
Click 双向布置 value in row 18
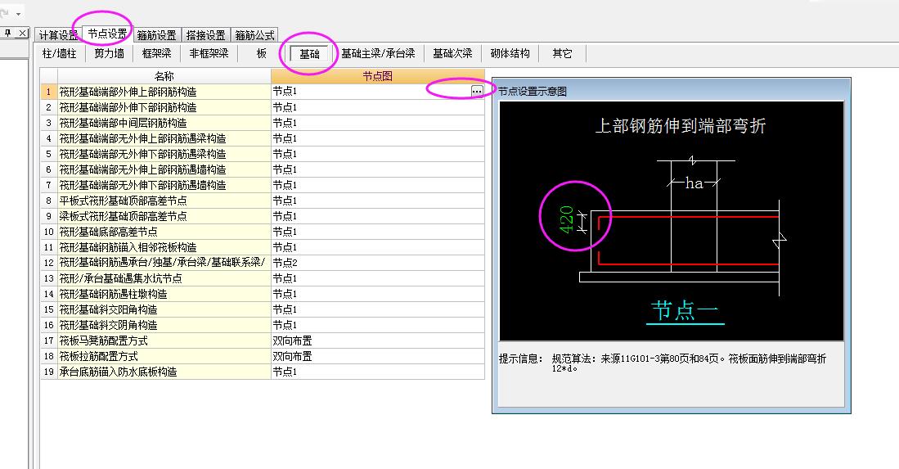[x=378, y=356]
